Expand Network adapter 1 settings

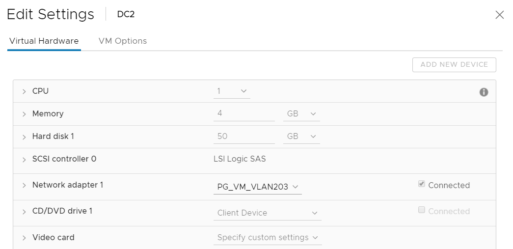pos(24,186)
